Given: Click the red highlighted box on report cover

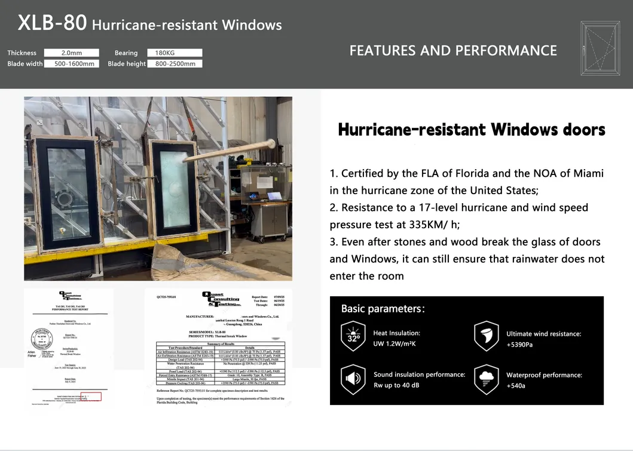Looking at the screenshot, I should point(91,397).
